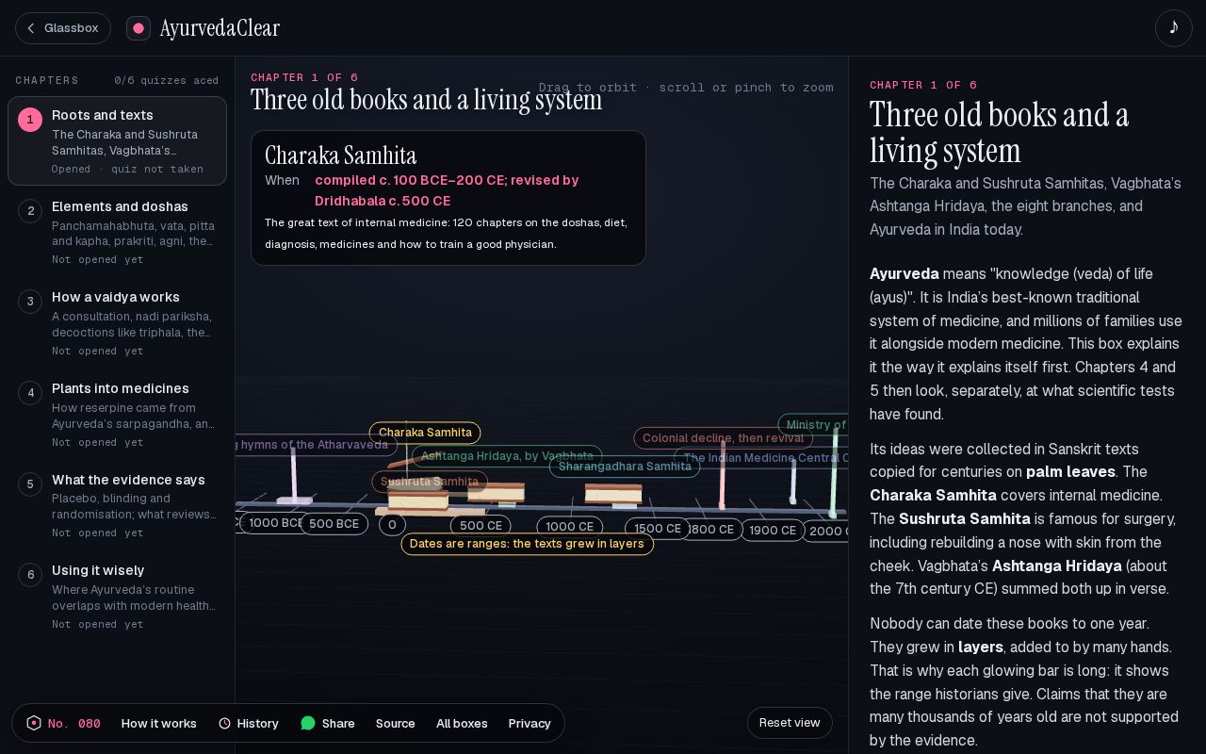Image resolution: width=1206 pixels, height=754 pixels.
Task: Click the hexagon icon beside No. 080
Action: 34,723
